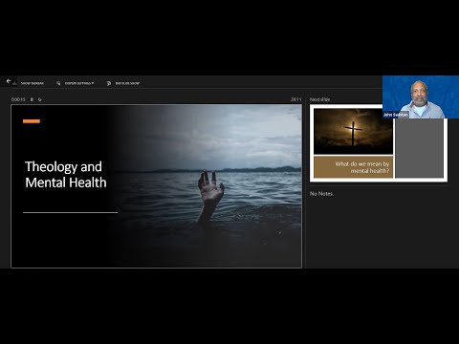This screenshot has height=344, width=459.
Task: Click the No Notes text area
Action: 321,194
